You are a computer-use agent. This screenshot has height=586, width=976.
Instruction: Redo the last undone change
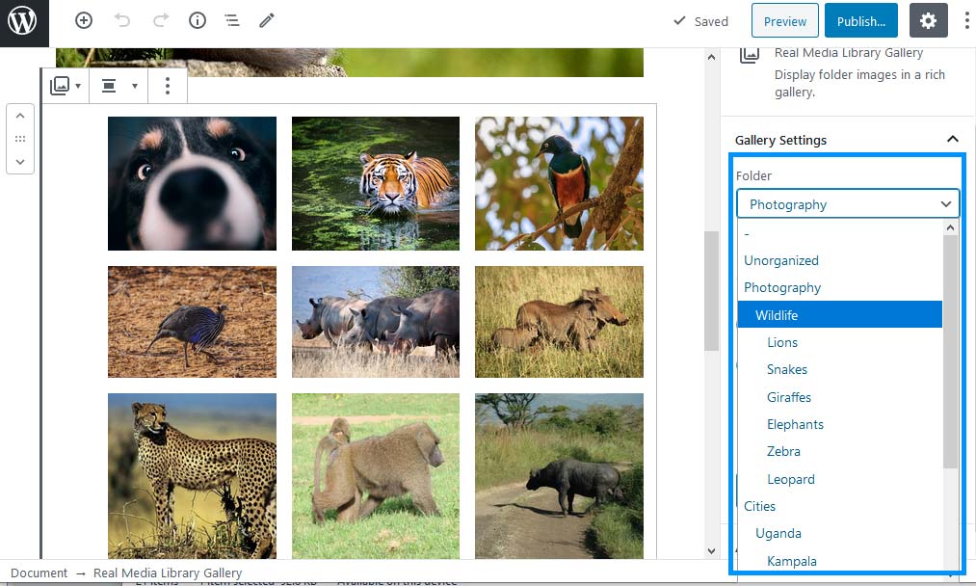pos(160,20)
